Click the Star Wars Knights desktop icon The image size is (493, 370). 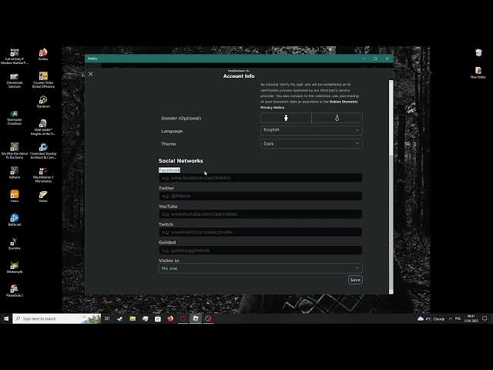43,127
